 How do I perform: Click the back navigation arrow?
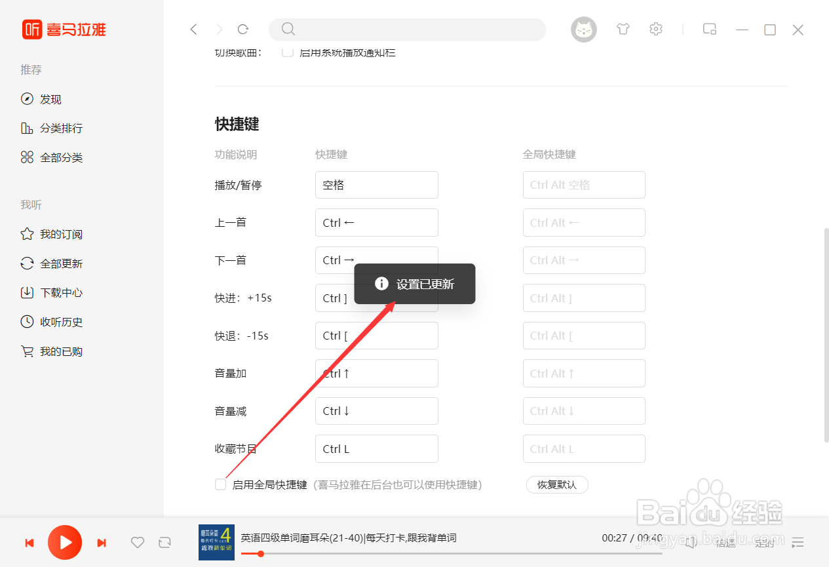pos(193,29)
